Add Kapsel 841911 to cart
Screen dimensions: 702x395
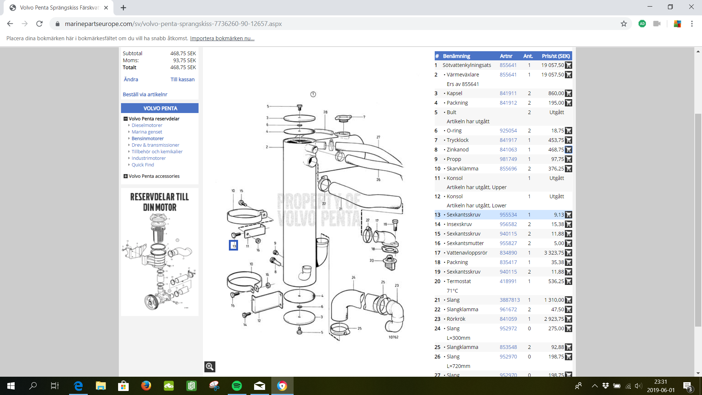click(569, 93)
